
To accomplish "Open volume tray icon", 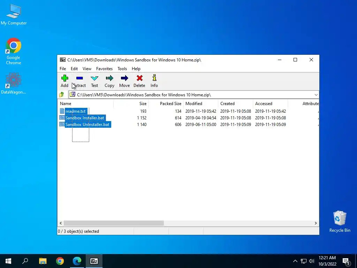I will (312, 261).
